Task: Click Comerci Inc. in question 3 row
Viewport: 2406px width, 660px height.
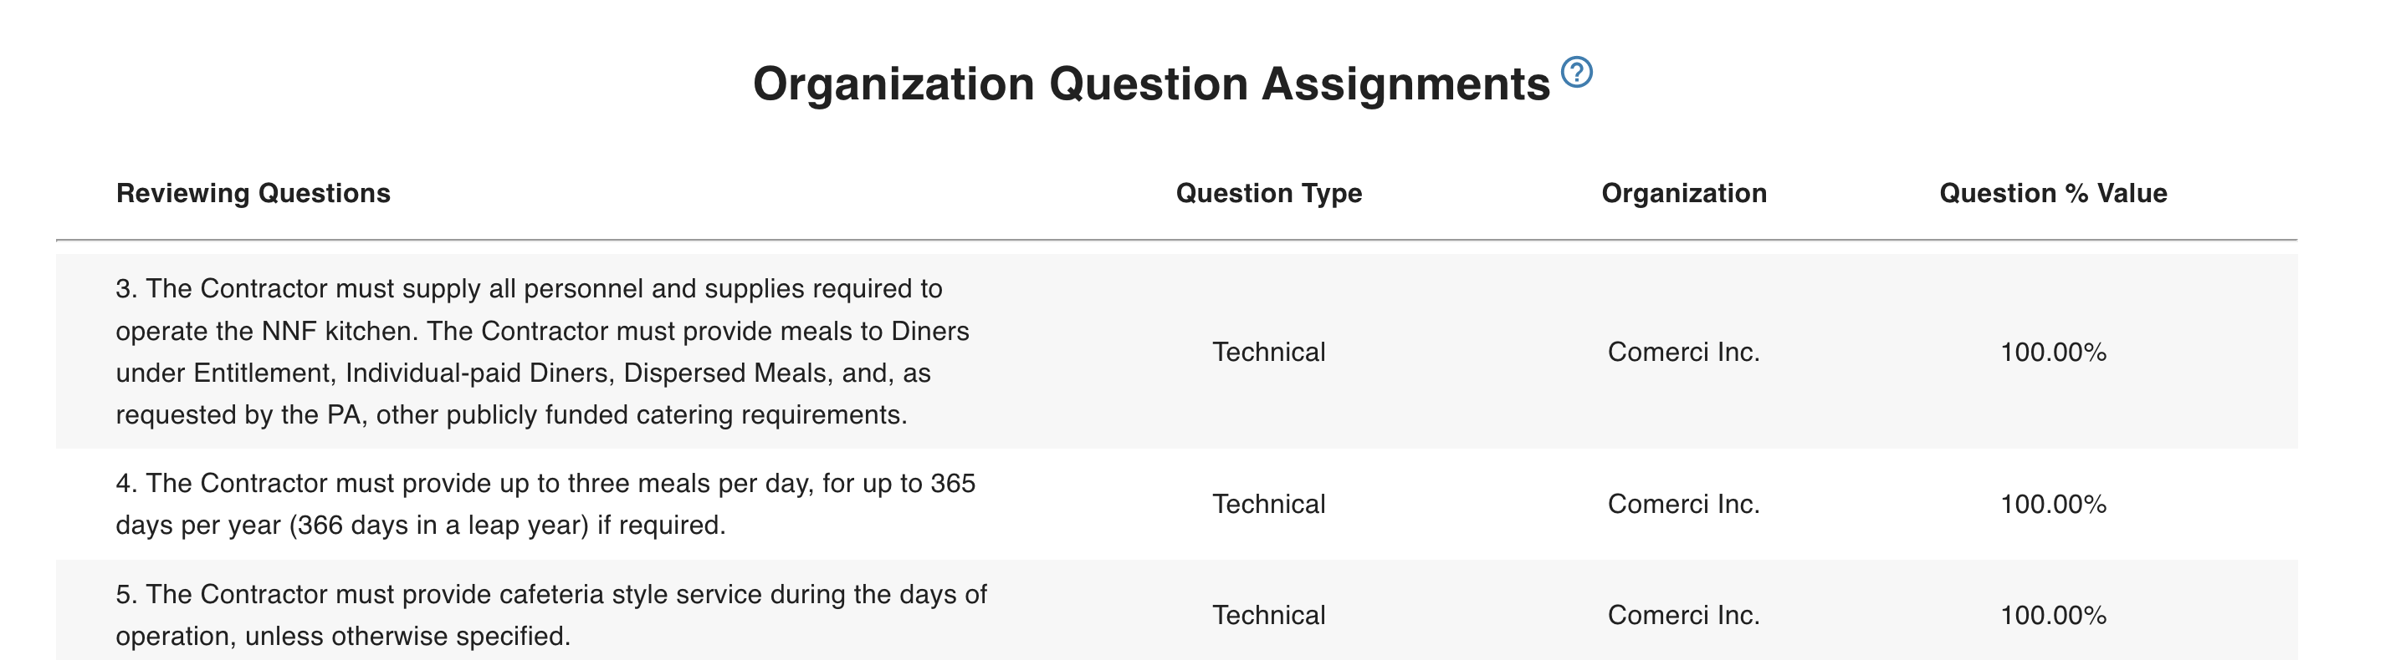Action: tap(1684, 353)
